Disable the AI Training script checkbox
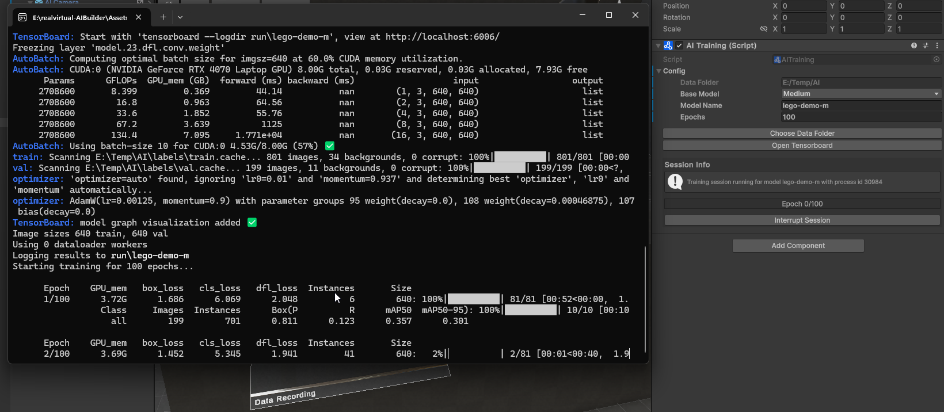The width and height of the screenshot is (944, 412). (679, 45)
